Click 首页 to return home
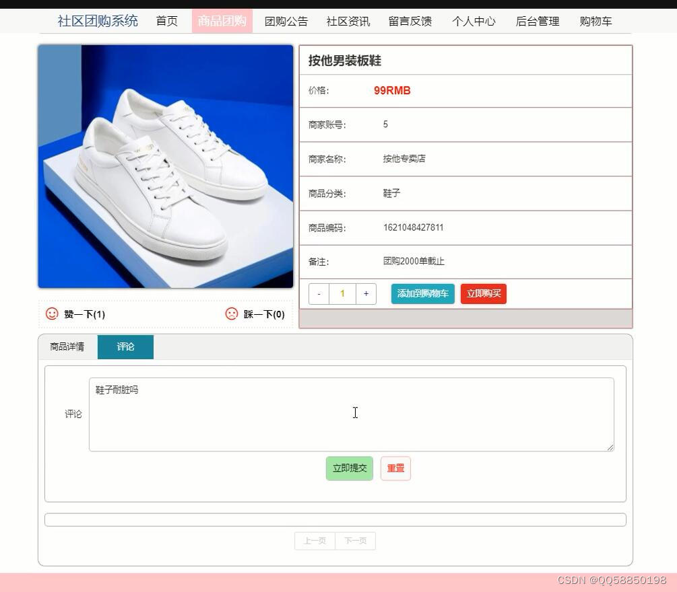Image resolution: width=677 pixels, height=592 pixels. (x=166, y=21)
